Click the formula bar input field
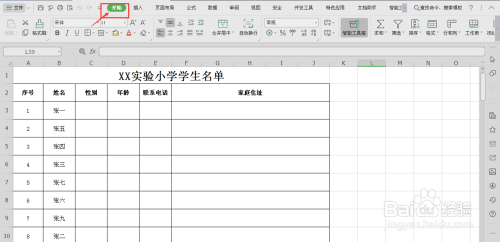Screen dimensions: 500x242 click(292, 51)
